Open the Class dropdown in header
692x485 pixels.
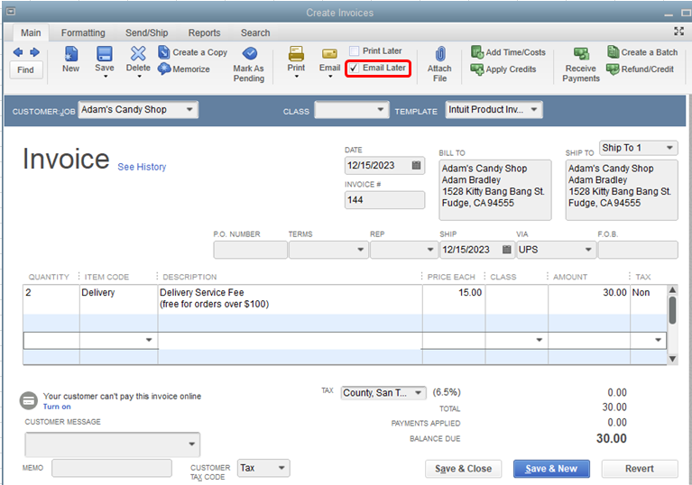point(381,109)
